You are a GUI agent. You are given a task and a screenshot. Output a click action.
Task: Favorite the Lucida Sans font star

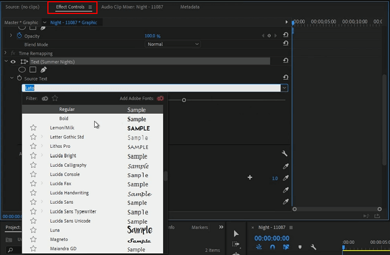[33, 202]
